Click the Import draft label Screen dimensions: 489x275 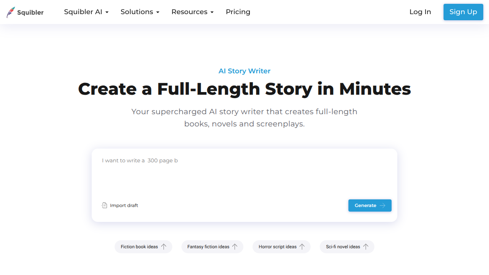pos(124,205)
